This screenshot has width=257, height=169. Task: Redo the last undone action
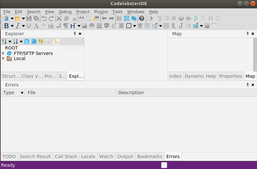pyautogui.click(x=51, y=18)
